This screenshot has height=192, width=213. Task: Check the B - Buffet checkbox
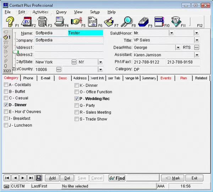(6, 92)
